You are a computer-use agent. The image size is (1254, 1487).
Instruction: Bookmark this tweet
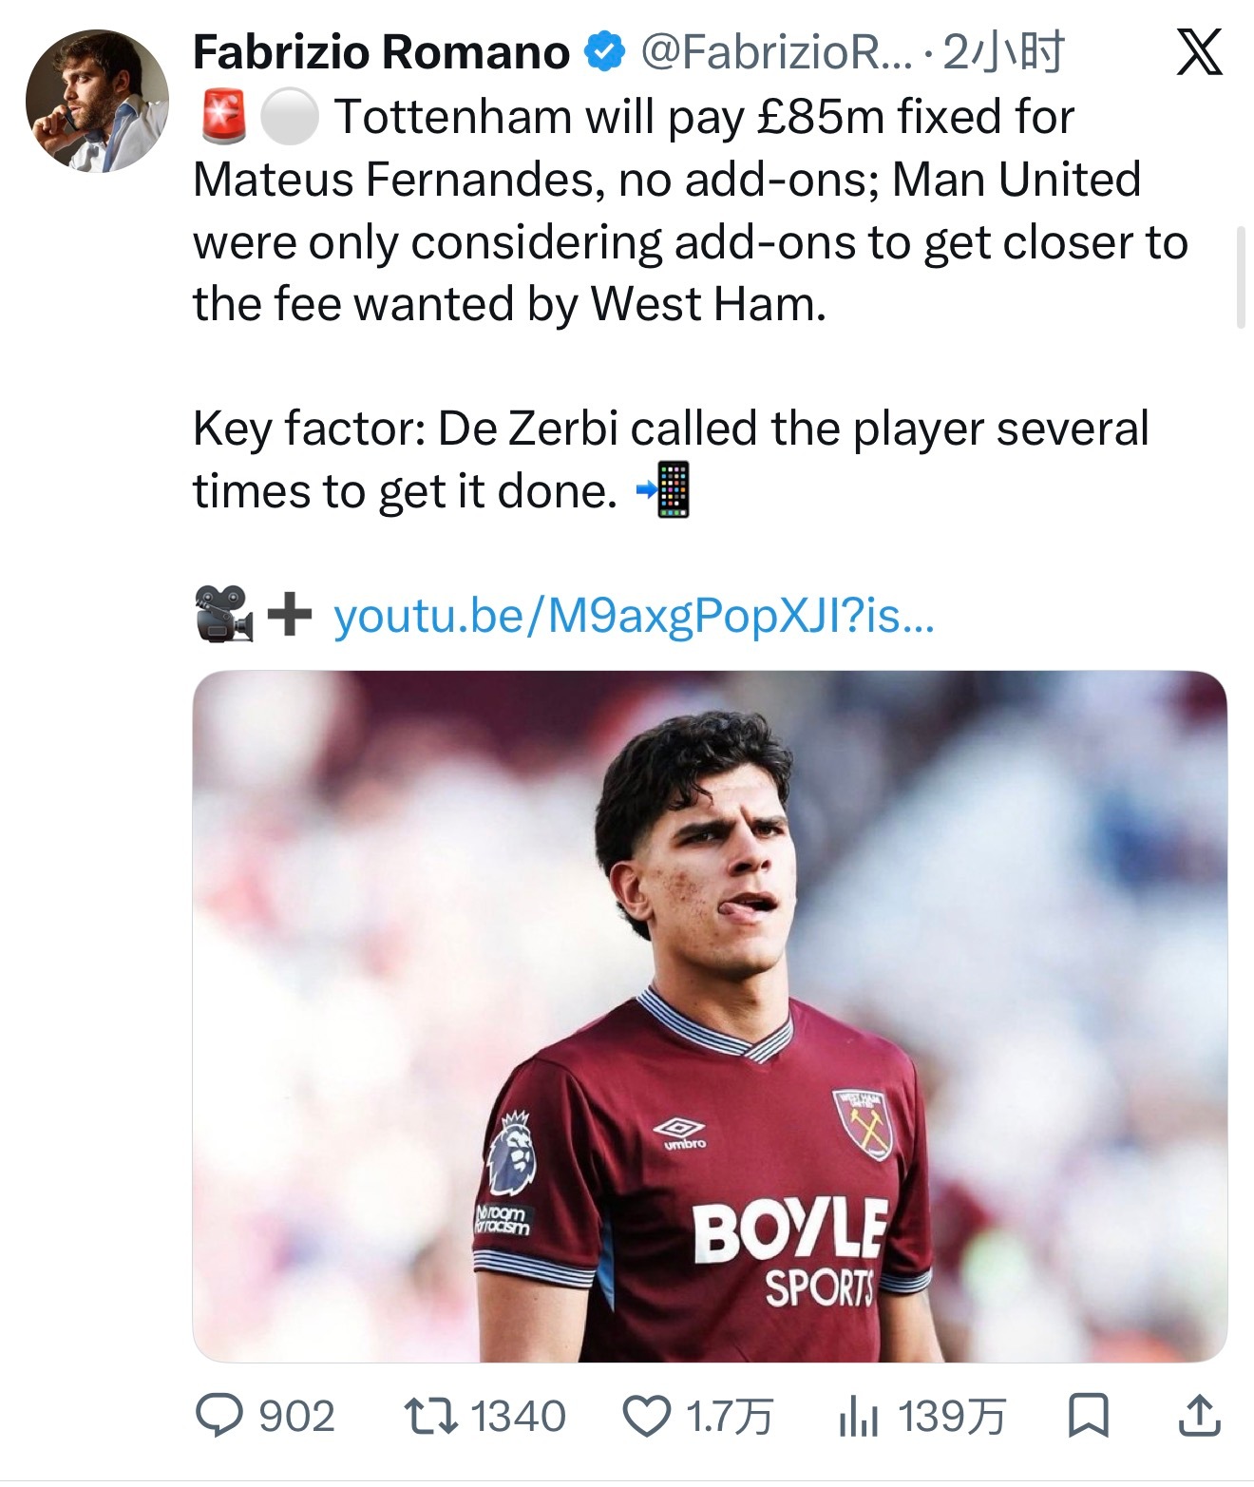coord(1088,1416)
